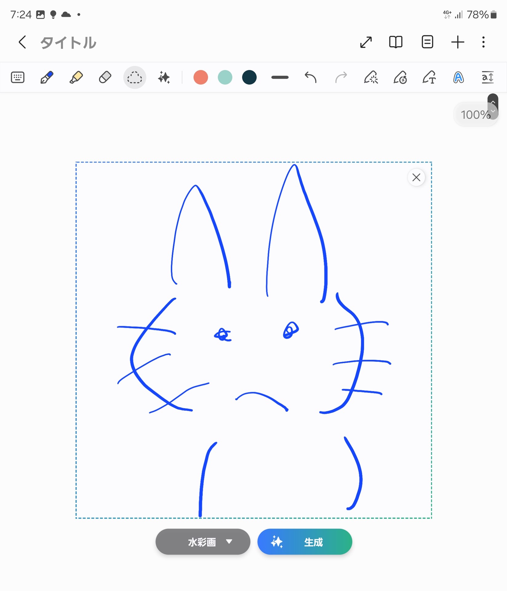Collapse the zoom control with the chevron

tap(493, 102)
